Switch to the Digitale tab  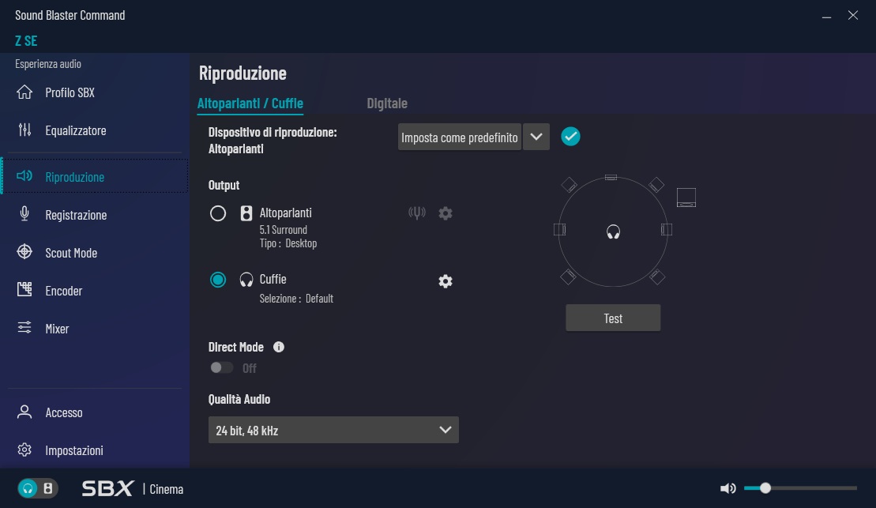[x=387, y=103]
